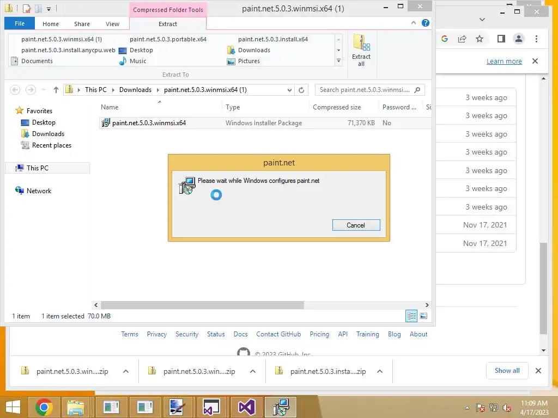558x418 pixels.
Task: Open recent locations dropdown arrow
Action: click(x=44, y=90)
